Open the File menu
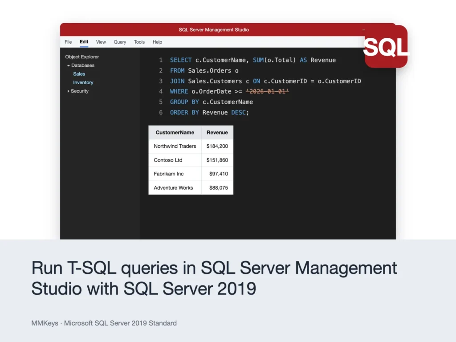This screenshot has width=456, height=342. click(x=68, y=42)
